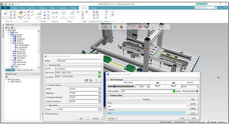Open the Position dropdown showing home
230x124 pixels.
(190, 87)
